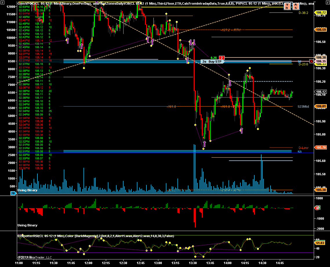Click the 02:36PM 106.12 size 20 tape row
330x267 pixels.
pyautogui.click(x=35, y=91)
